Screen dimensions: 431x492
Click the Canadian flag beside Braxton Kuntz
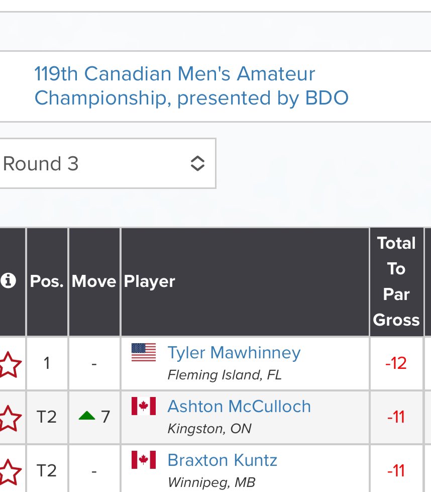coord(144,460)
